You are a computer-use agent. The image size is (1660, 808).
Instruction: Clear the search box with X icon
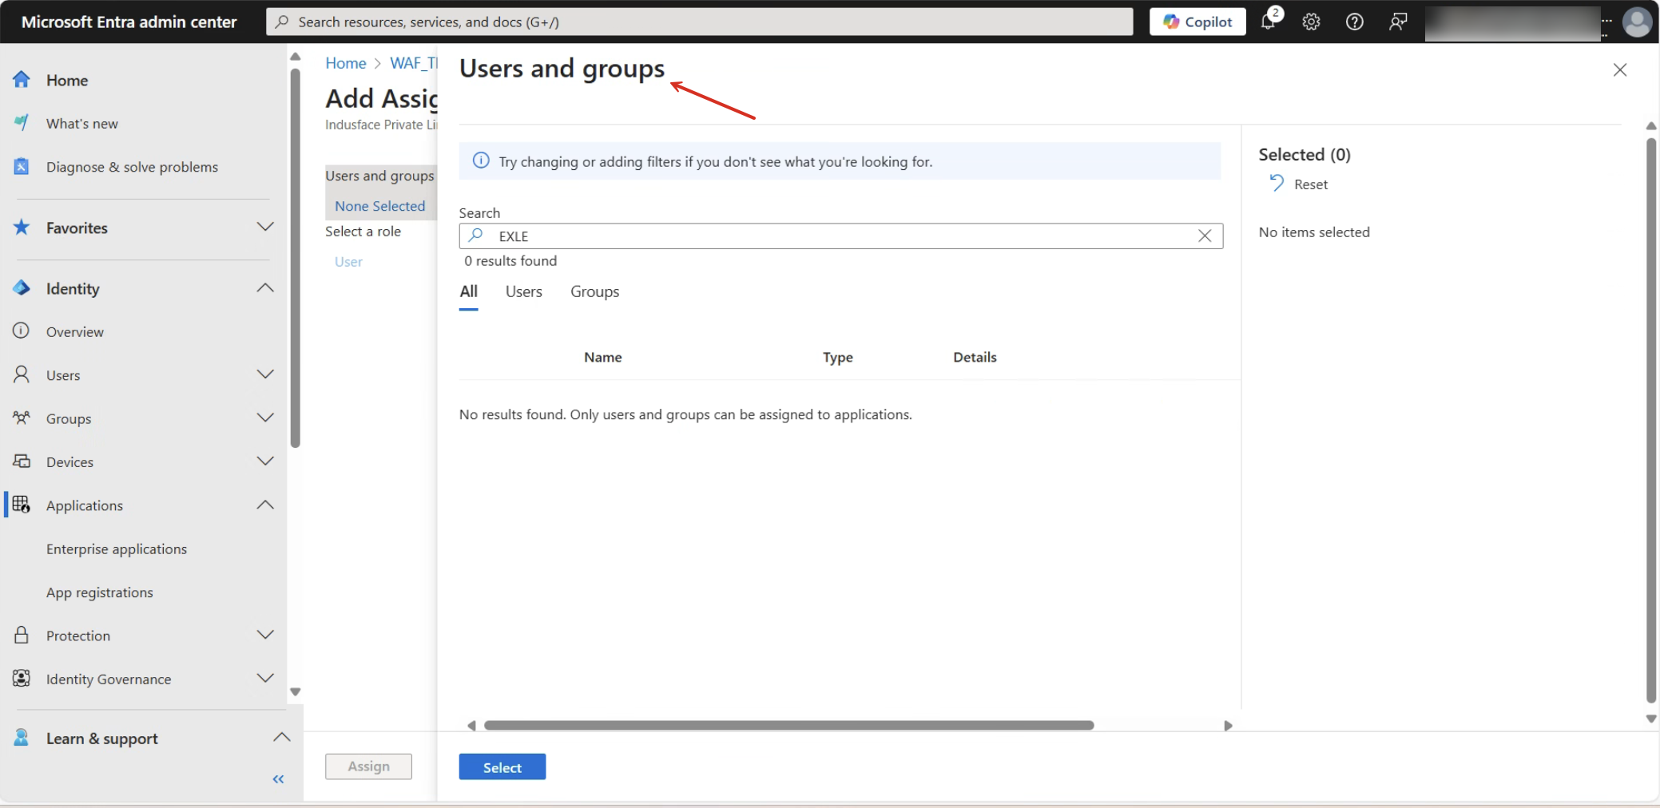(1205, 236)
